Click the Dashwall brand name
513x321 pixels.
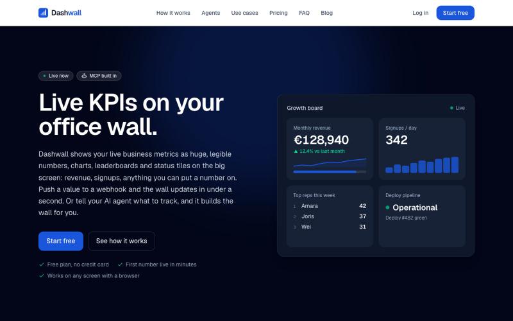[67, 13]
